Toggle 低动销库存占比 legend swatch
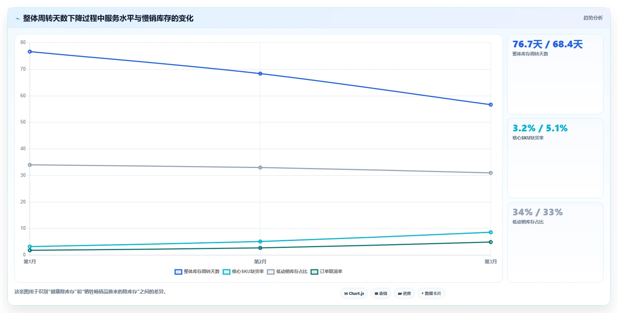This screenshot has height=313, width=618. point(271,272)
